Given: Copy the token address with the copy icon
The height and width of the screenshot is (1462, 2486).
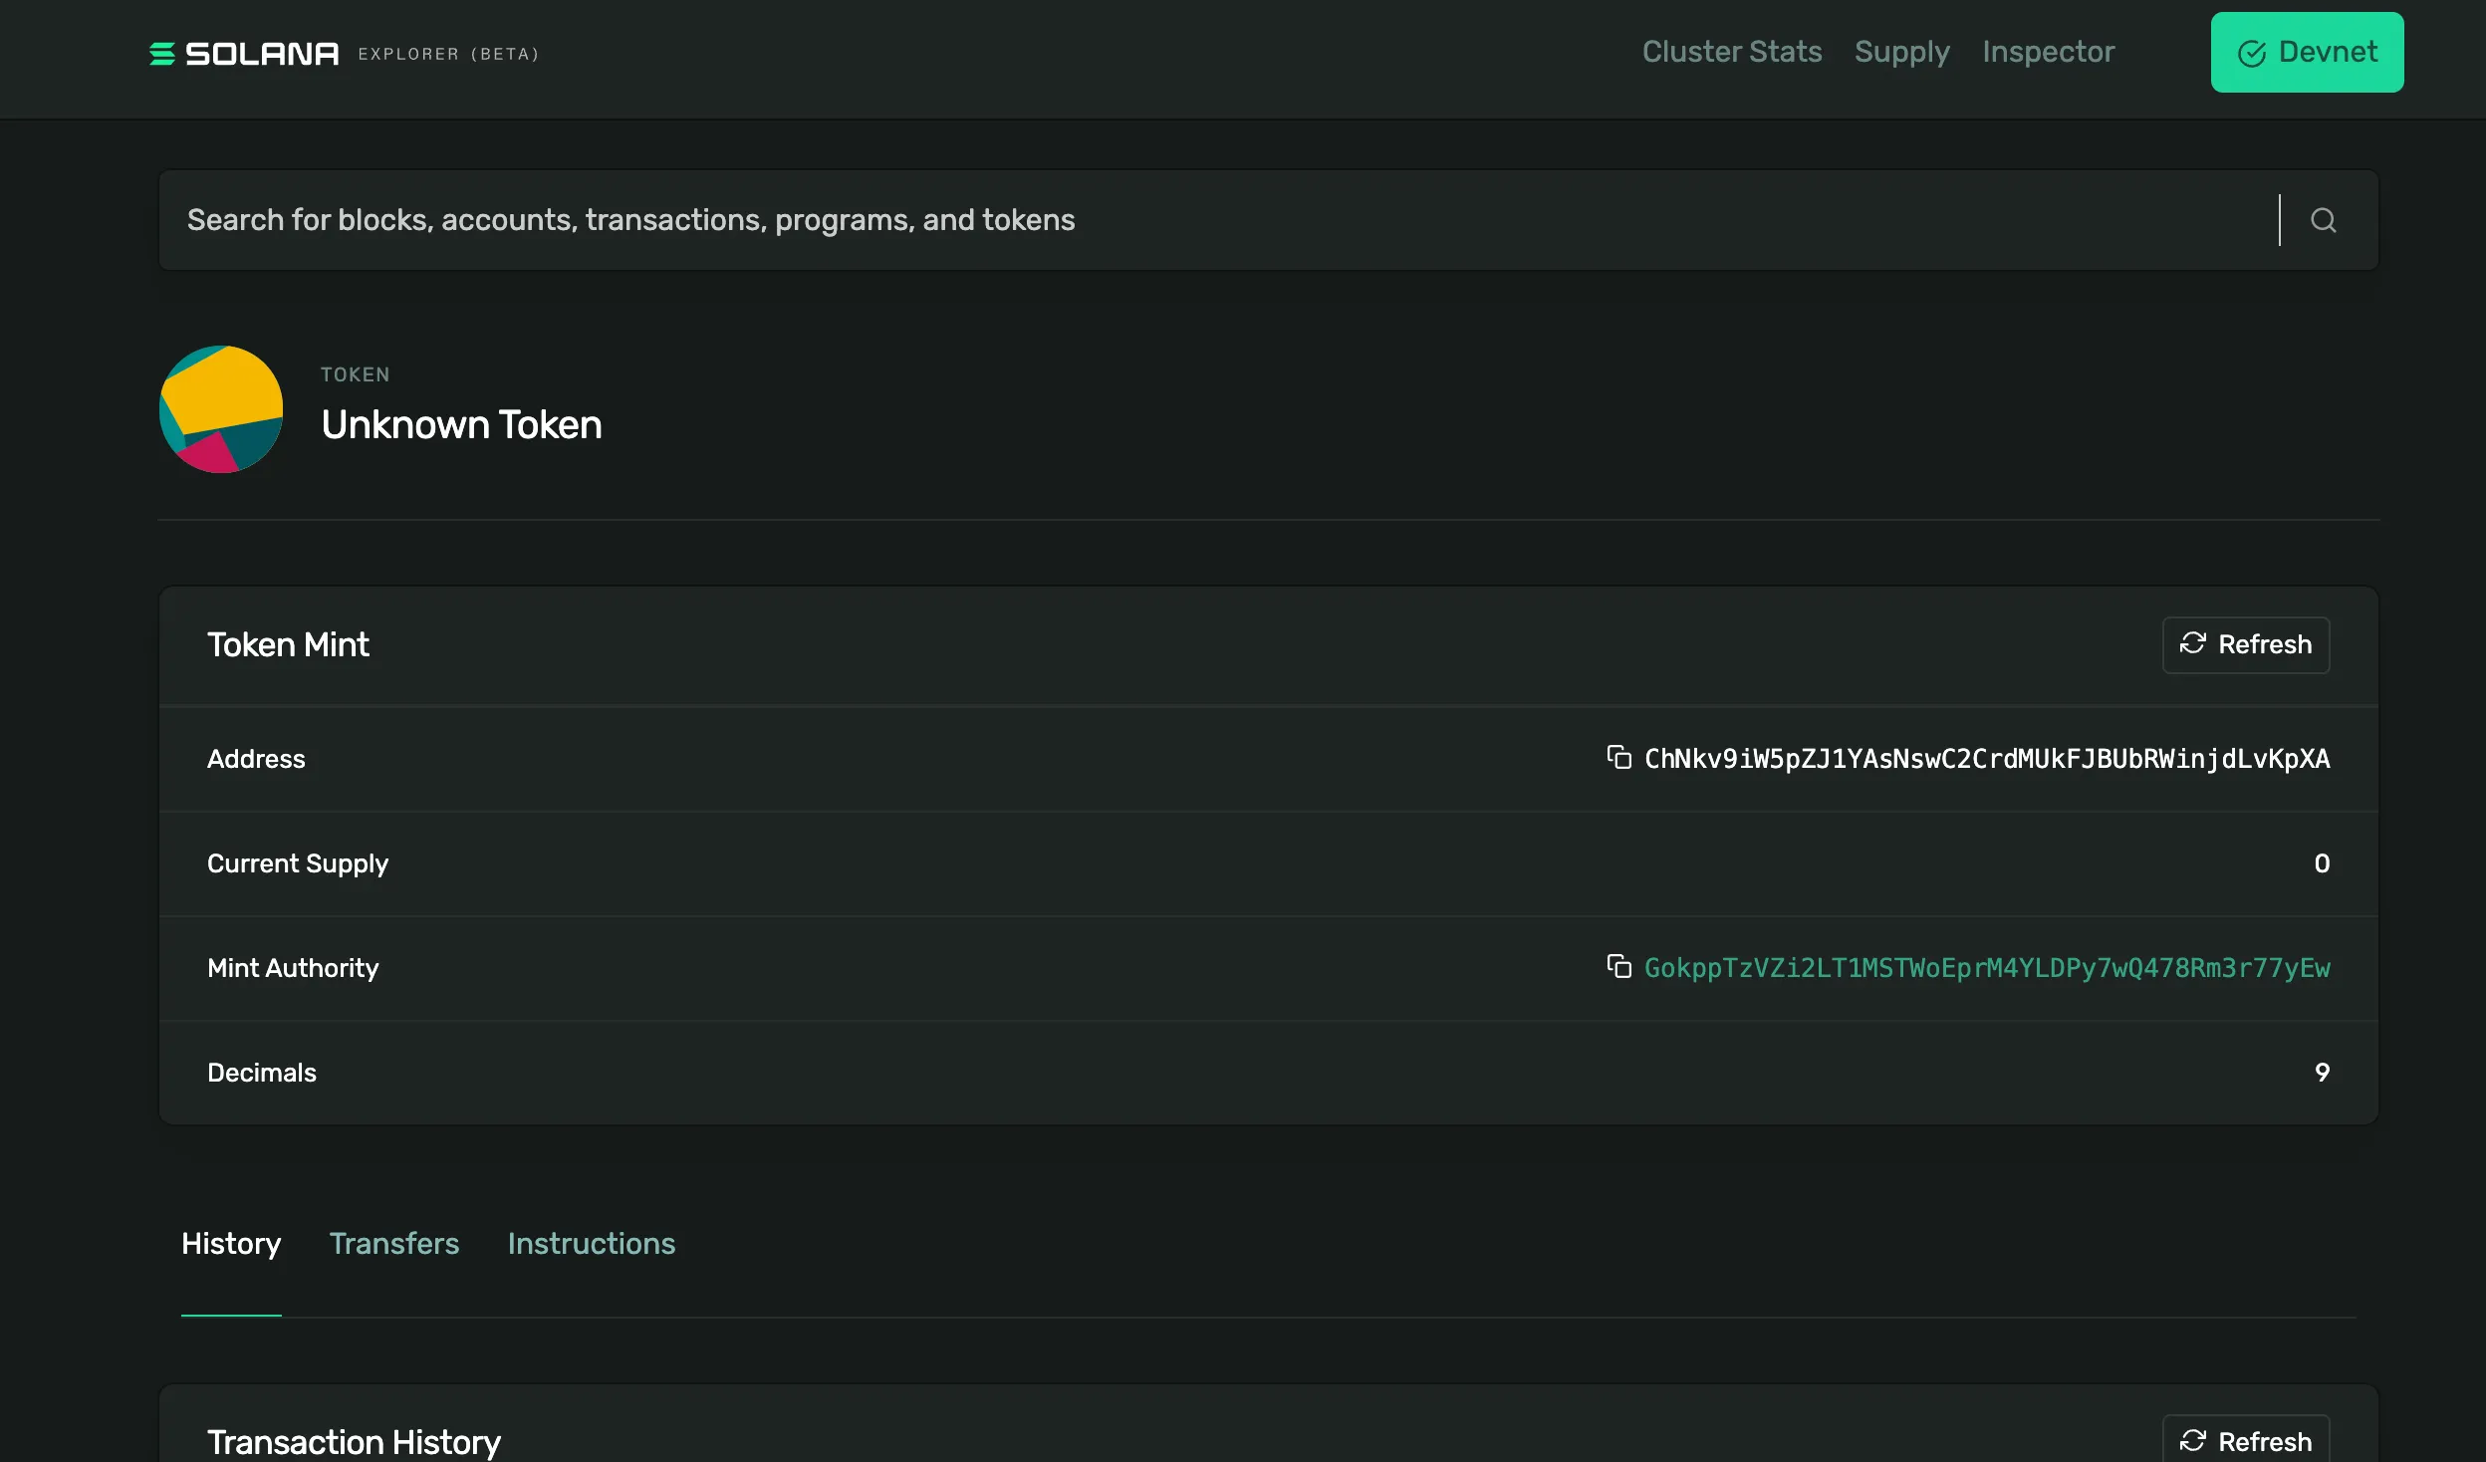Looking at the screenshot, I should coord(1618,758).
